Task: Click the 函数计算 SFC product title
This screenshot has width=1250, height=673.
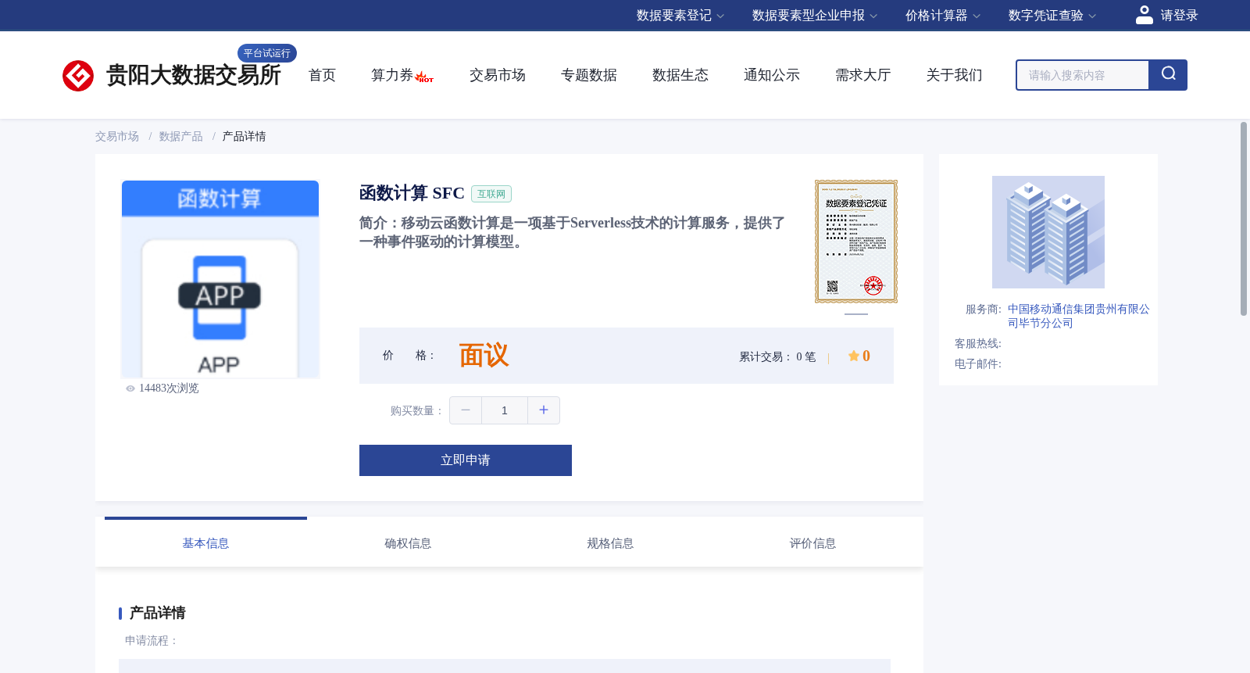Action: point(412,193)
